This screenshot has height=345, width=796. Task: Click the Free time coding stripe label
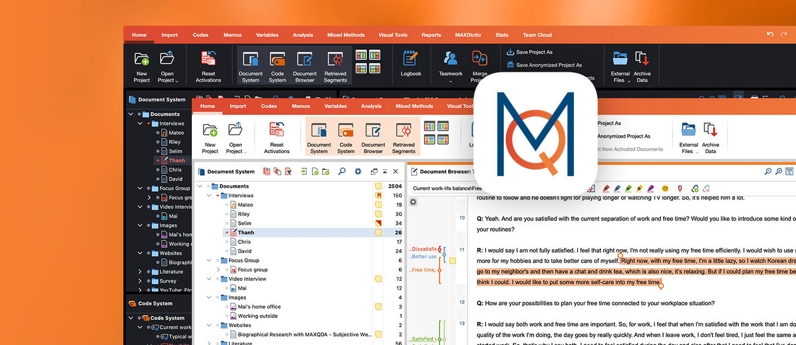coord(422,270)
